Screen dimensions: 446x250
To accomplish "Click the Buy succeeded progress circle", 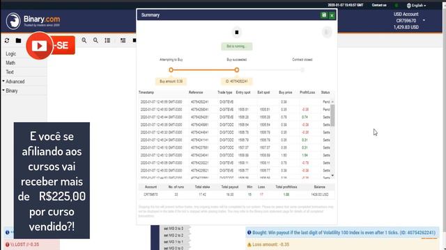I will coord(237,69).
